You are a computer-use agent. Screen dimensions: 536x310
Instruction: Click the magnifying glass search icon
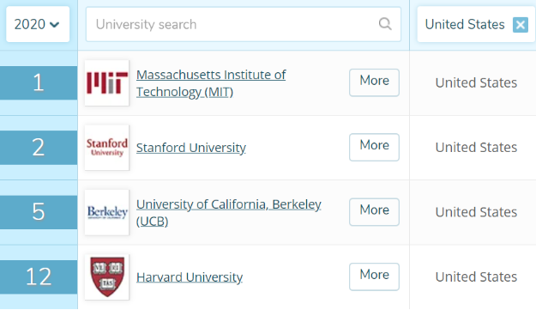[385, 24]
